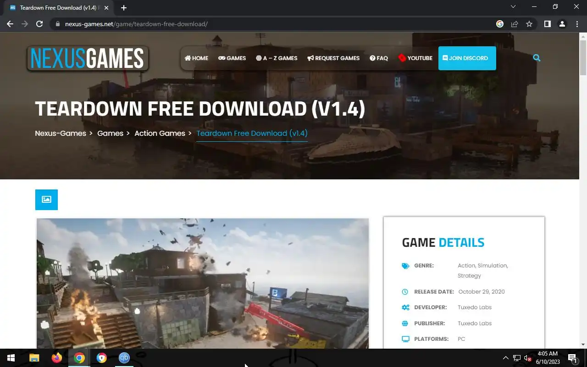Open the Chrome side panel icon
587x367 pixels.
(x=547, y=24)
